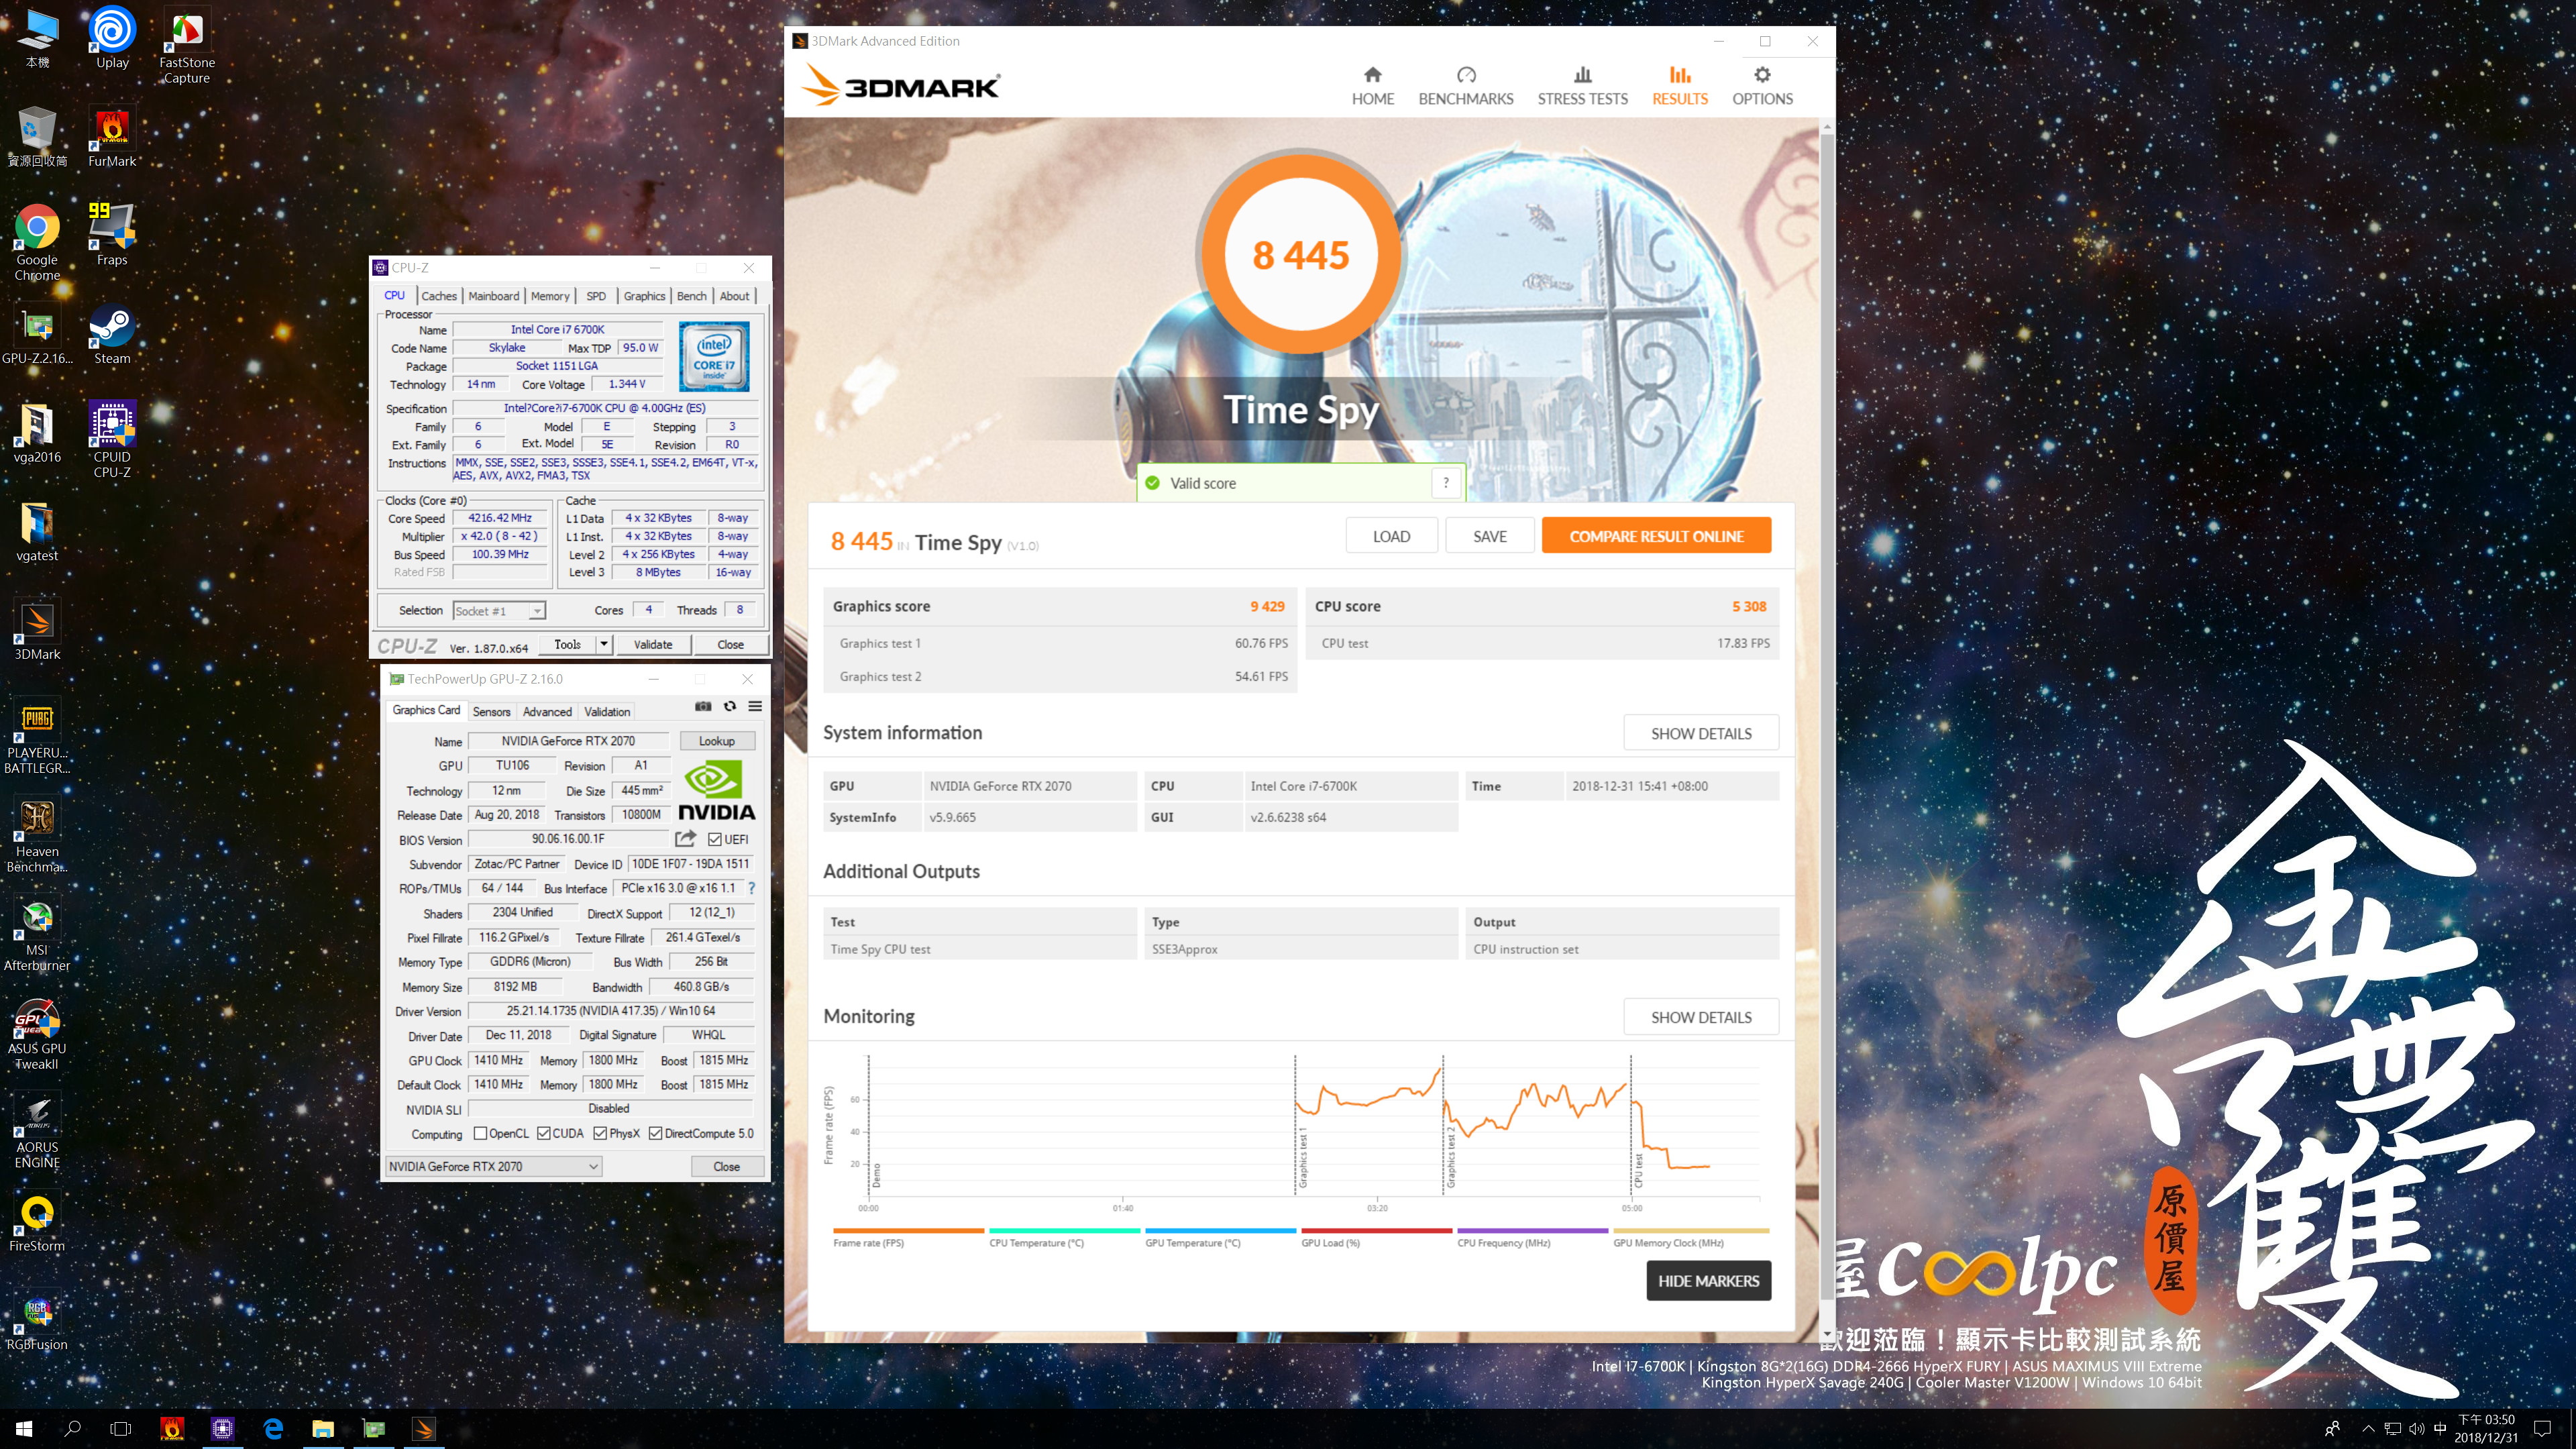This screenshot has height=1449, width=2576.
Task: Click the CPU test marker in monitoring chart
Action: coord(1638,1170)
